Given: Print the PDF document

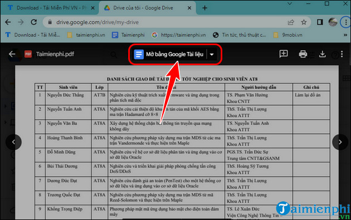Looking at the screenshot, I should [x=303, y=54].
